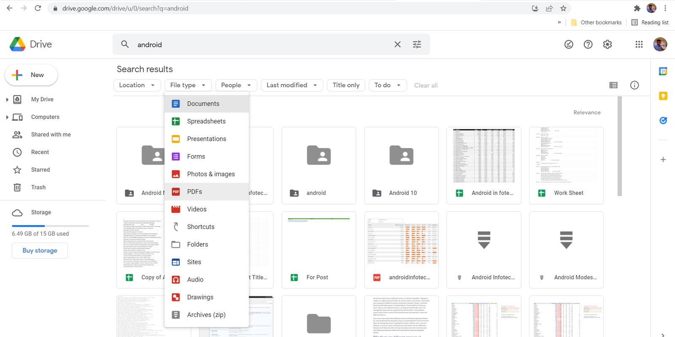Click Clear all filters
The image size is (675, 337).
[x=426, y=86]
